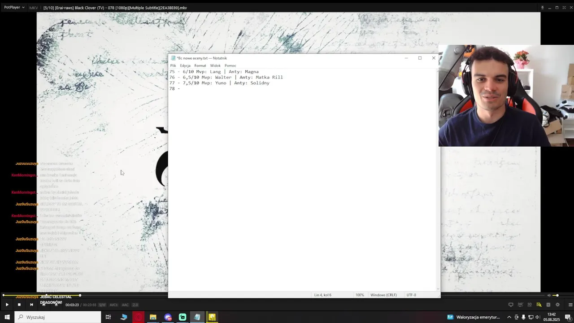Click the line with Mvp: Yuno
The width and height of the screenshot is (574, 323).
[219, 83]
